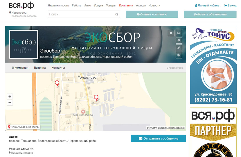
Task: Click the Тоншалово label on the map
Action: pyautogui.click(x=87, y=77)
